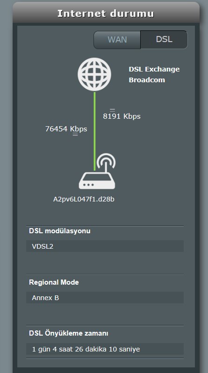Click the download arrow below 76454 Kbps

[x=75, y=134]
